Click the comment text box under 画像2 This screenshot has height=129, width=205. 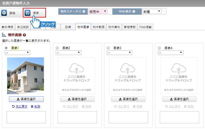click(x=76, y=117)
